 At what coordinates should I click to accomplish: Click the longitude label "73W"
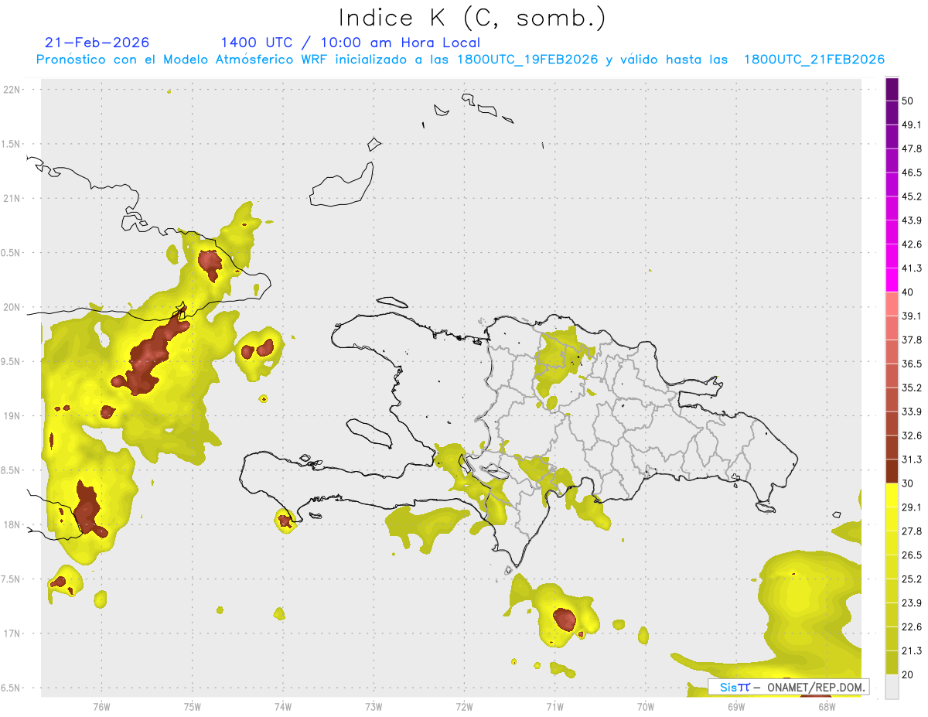[x=374, y=706]
